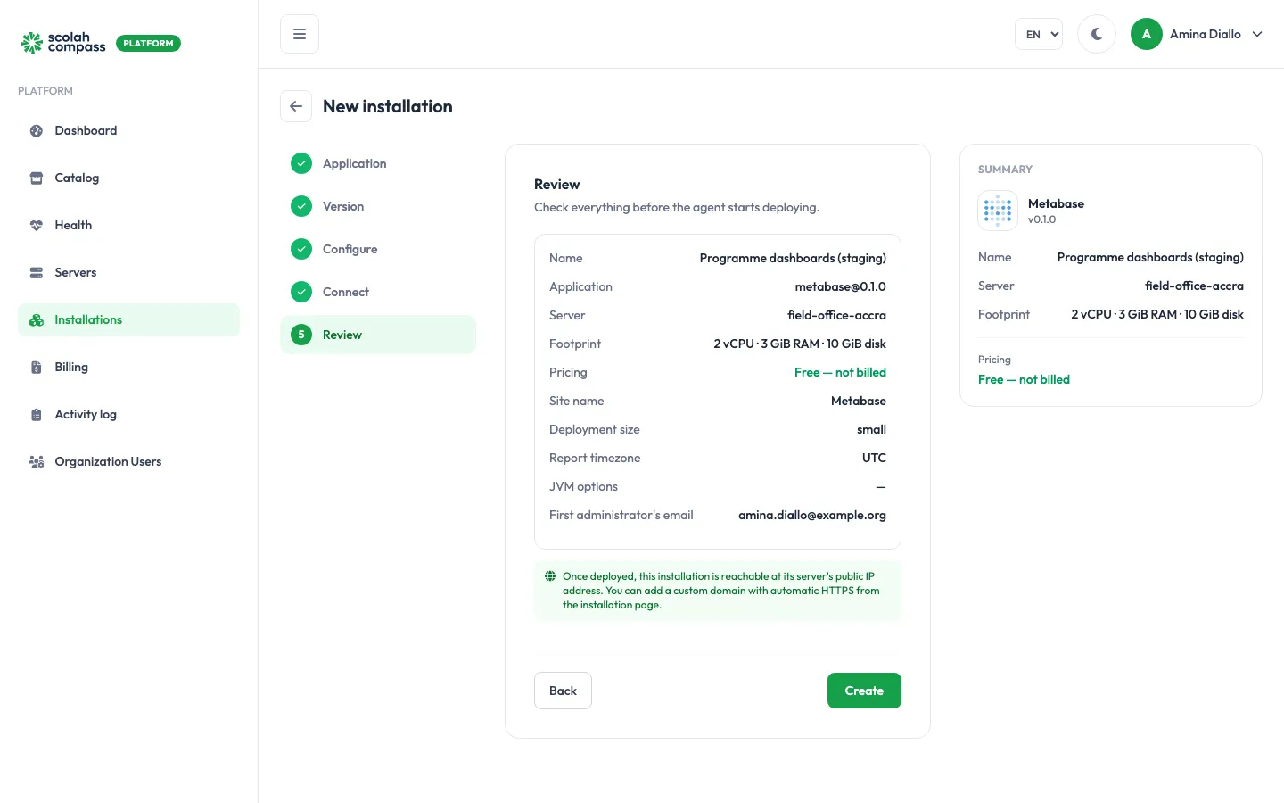
Task: Toggle the hamburger sidebar menu button
Action: pos(300,34)
